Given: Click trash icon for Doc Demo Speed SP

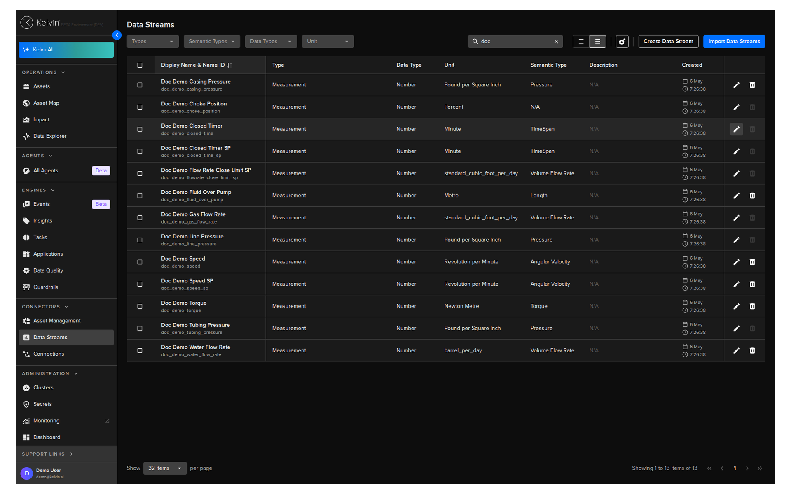Looking at the screenshot, I should point(752,284).
